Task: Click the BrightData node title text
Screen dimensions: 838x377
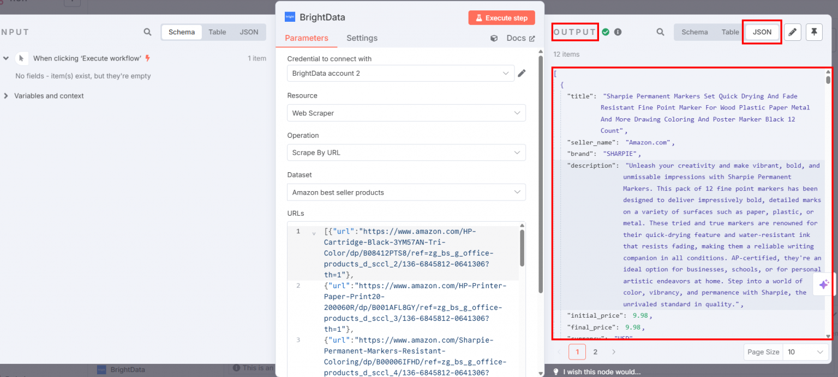Action: [x=322, y=17]
